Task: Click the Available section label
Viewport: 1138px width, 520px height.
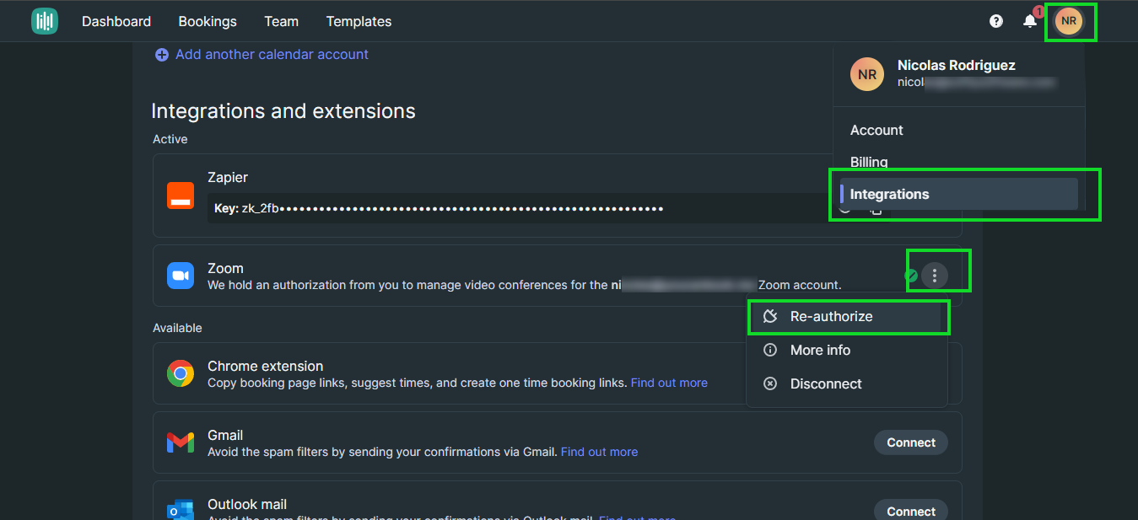Action: [177, 328]
